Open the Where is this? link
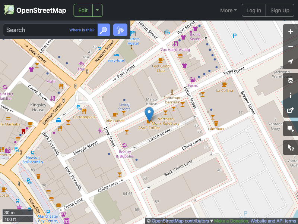Viewport: 298px width, 224px height. (82, 30)
